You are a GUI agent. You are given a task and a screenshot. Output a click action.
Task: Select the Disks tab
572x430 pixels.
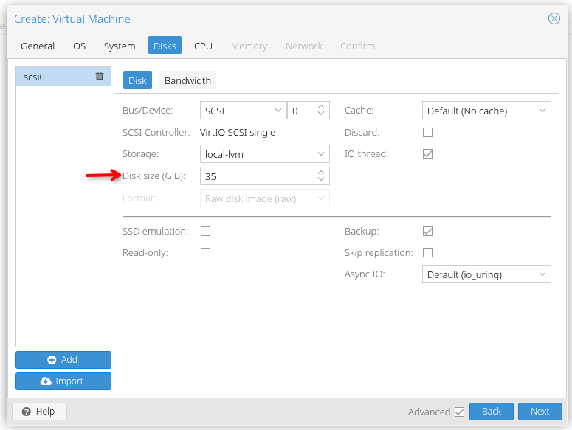(165, 45)
